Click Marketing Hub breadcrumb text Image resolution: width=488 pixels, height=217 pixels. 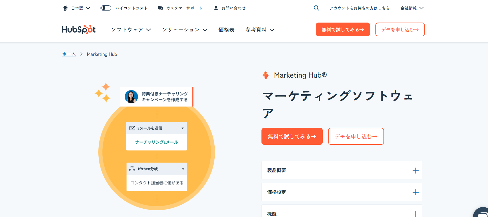coord(102,54)
